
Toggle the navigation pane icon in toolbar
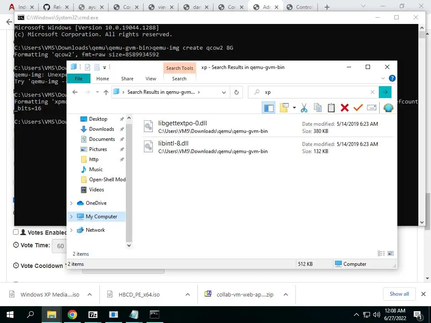pos(269,108)
